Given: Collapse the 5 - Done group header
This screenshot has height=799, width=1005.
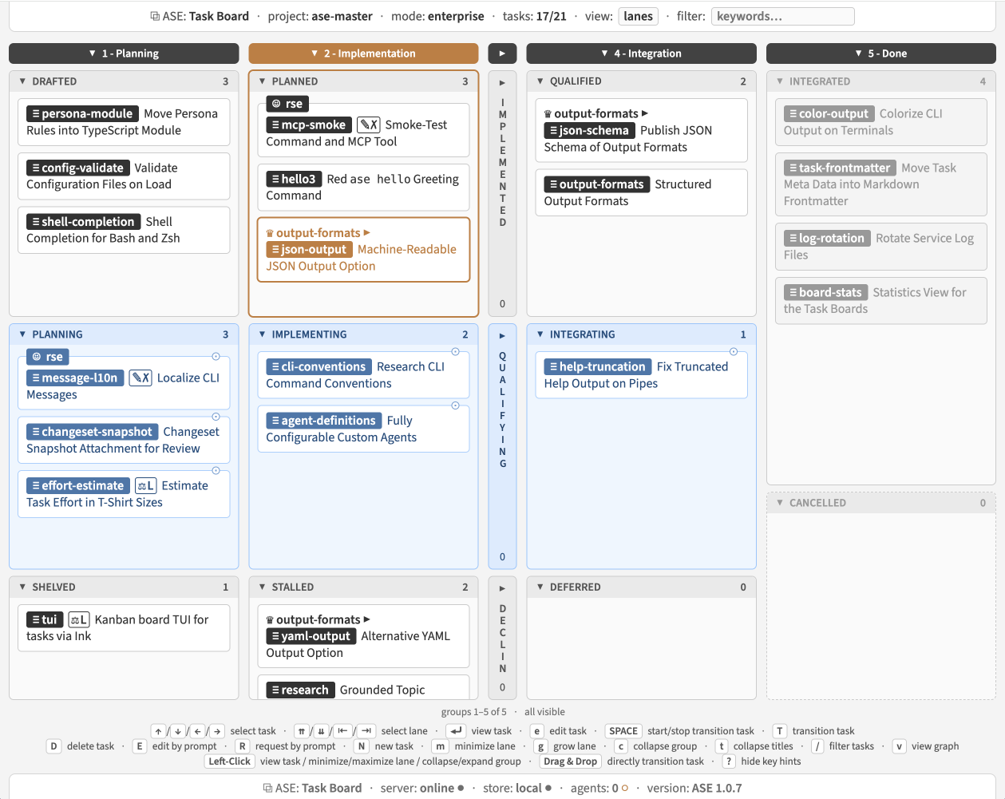Looking at the screenshot, I should pyautogui.click(x=880, y=53).
